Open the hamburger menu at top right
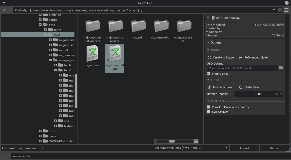 [x=286, y=10]
